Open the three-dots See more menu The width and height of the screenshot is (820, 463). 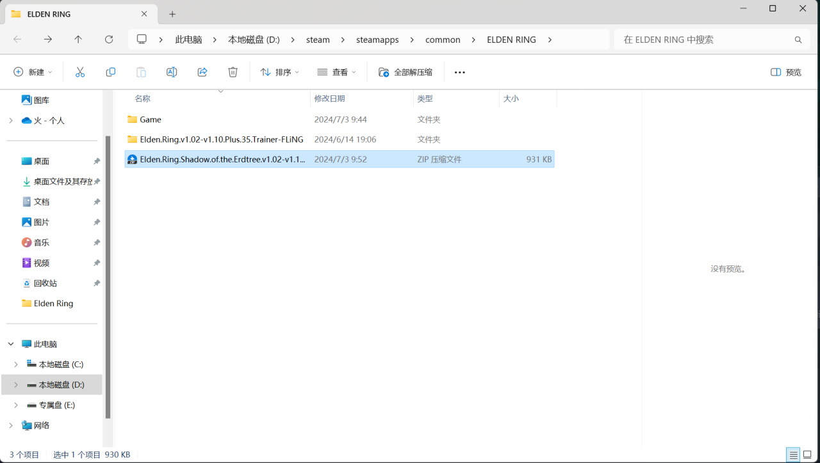pos(459,72)
